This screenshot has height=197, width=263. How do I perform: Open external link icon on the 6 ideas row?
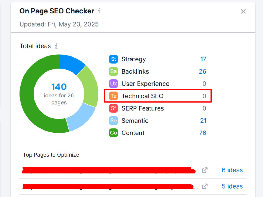204,170
